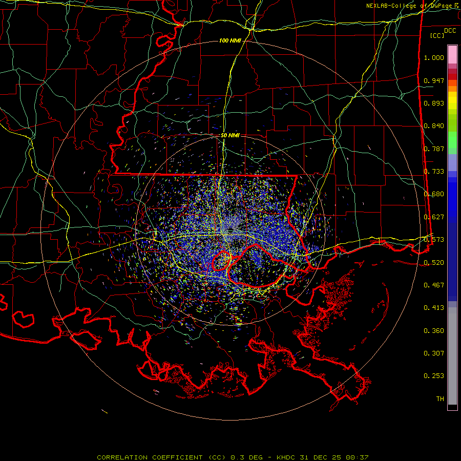Image resolution: width=461 pixels, height=461 pixels.
Task: Pick the lavender segment of the color scale
Action: 452,162
